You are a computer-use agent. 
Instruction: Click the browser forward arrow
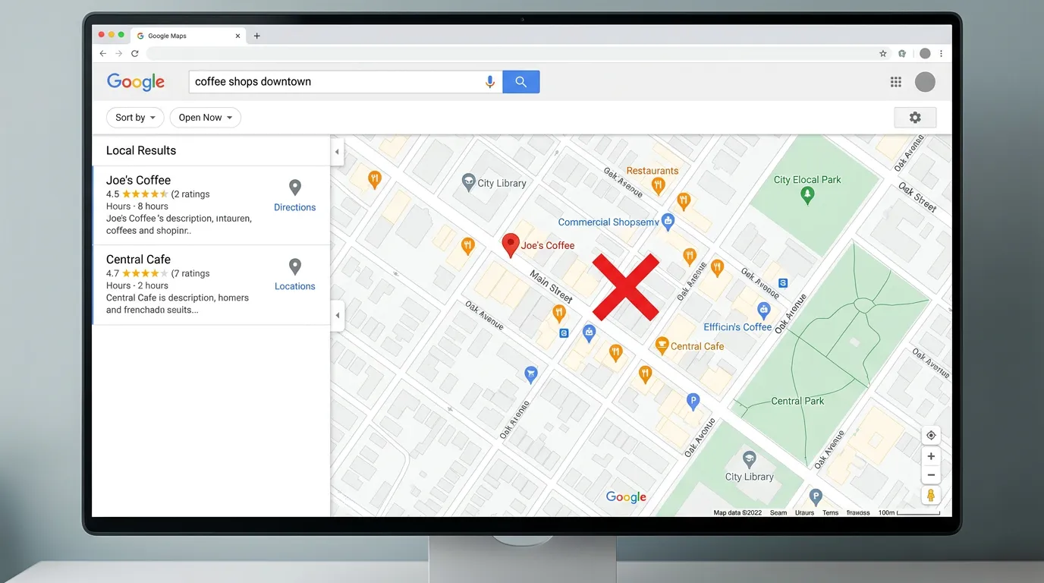click(x=119, y=54)
